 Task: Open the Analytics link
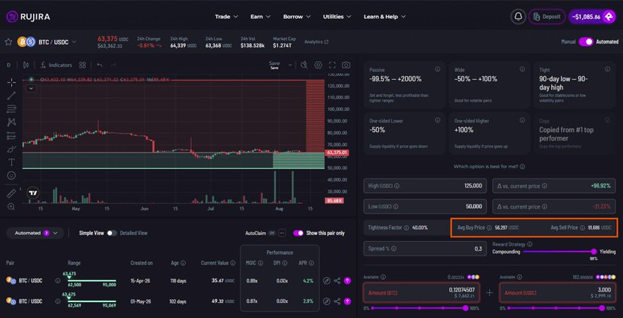pyautogui.click(x=316, y=42)
